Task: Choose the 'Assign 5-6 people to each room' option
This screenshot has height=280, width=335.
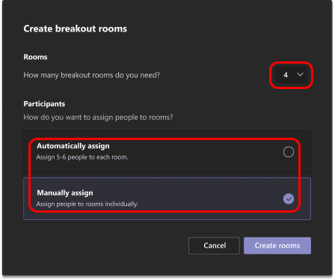Action: 167,152
